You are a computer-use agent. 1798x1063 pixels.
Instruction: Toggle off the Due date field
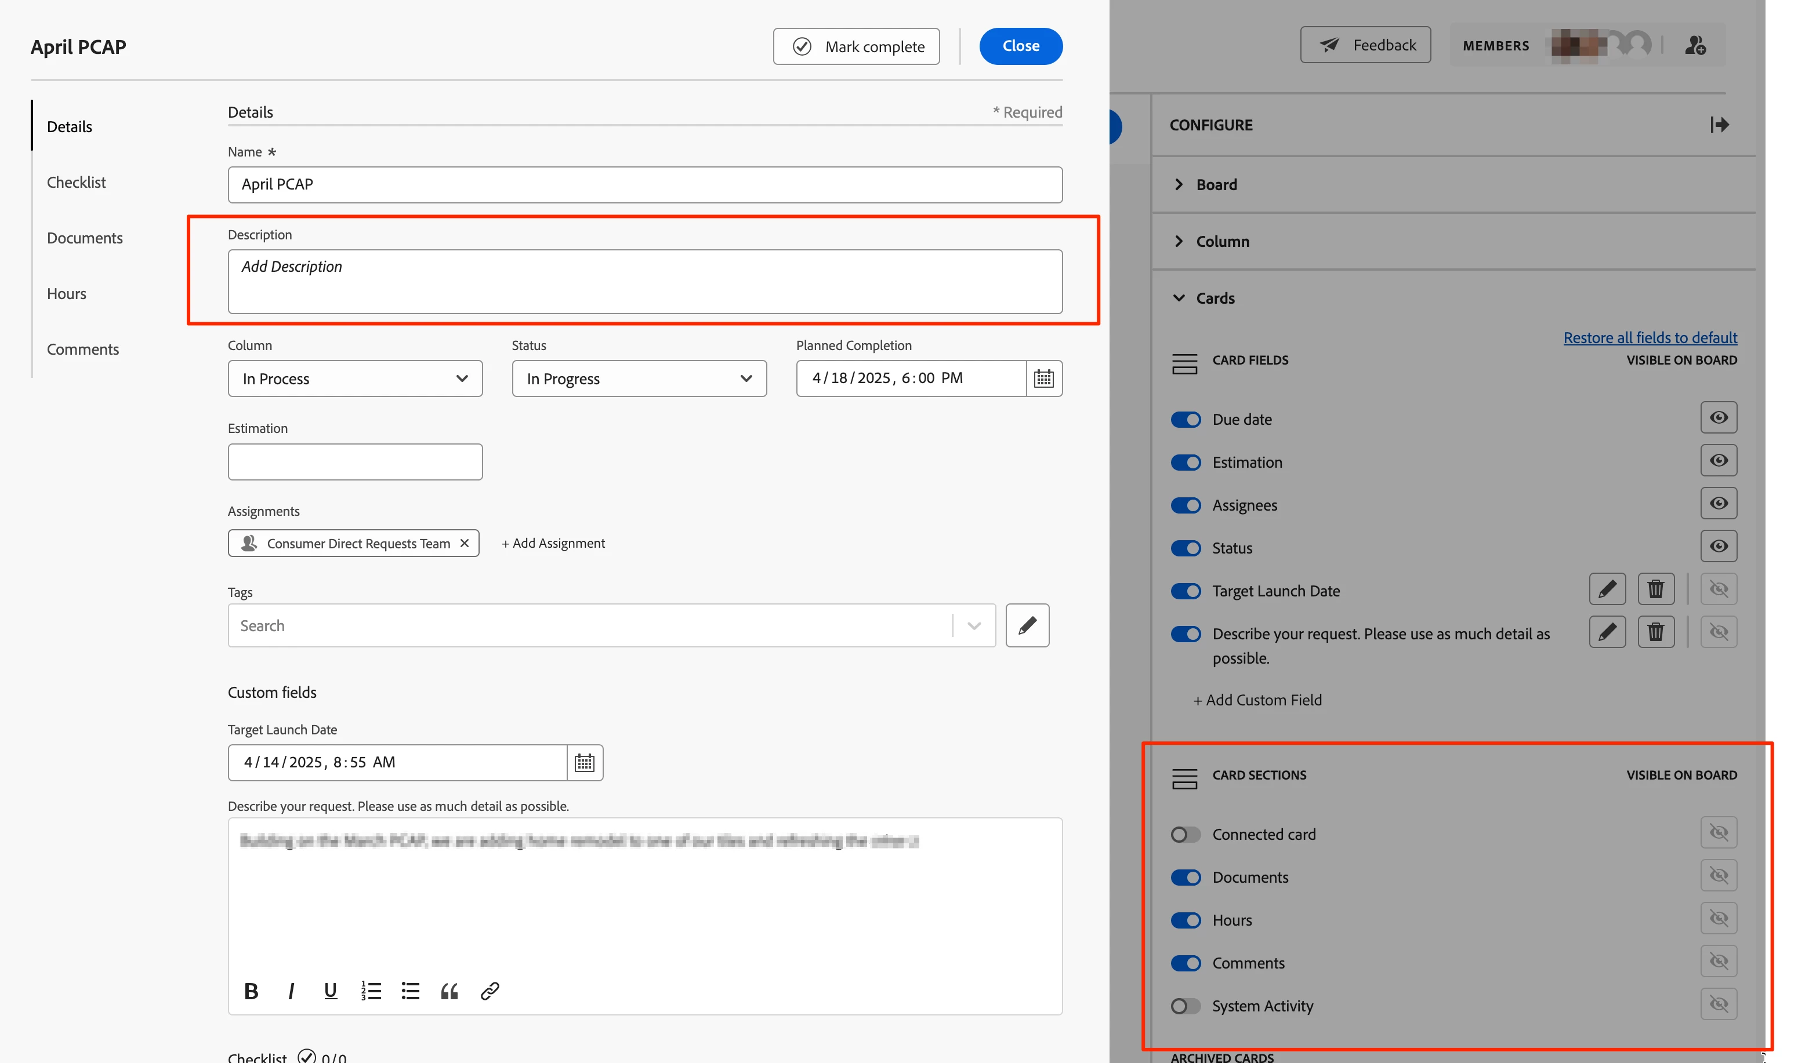pyautogui.click(x=1186, y=419)
